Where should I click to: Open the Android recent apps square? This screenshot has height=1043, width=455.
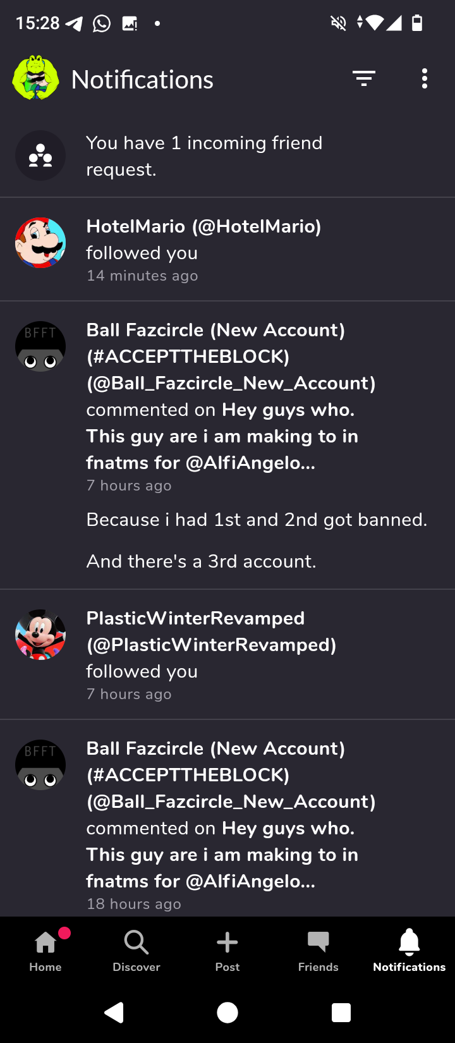click(x=341, y=1013)
